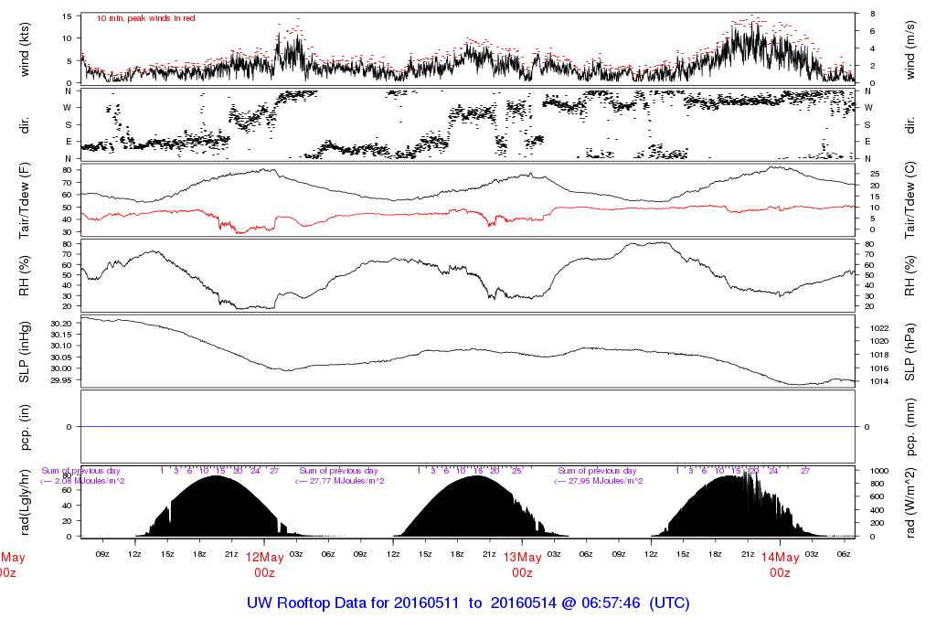This screenshot has width=936, height=640.
Task: Select the "rad (W/m^2)" axis label
Action: click(909, 503)
